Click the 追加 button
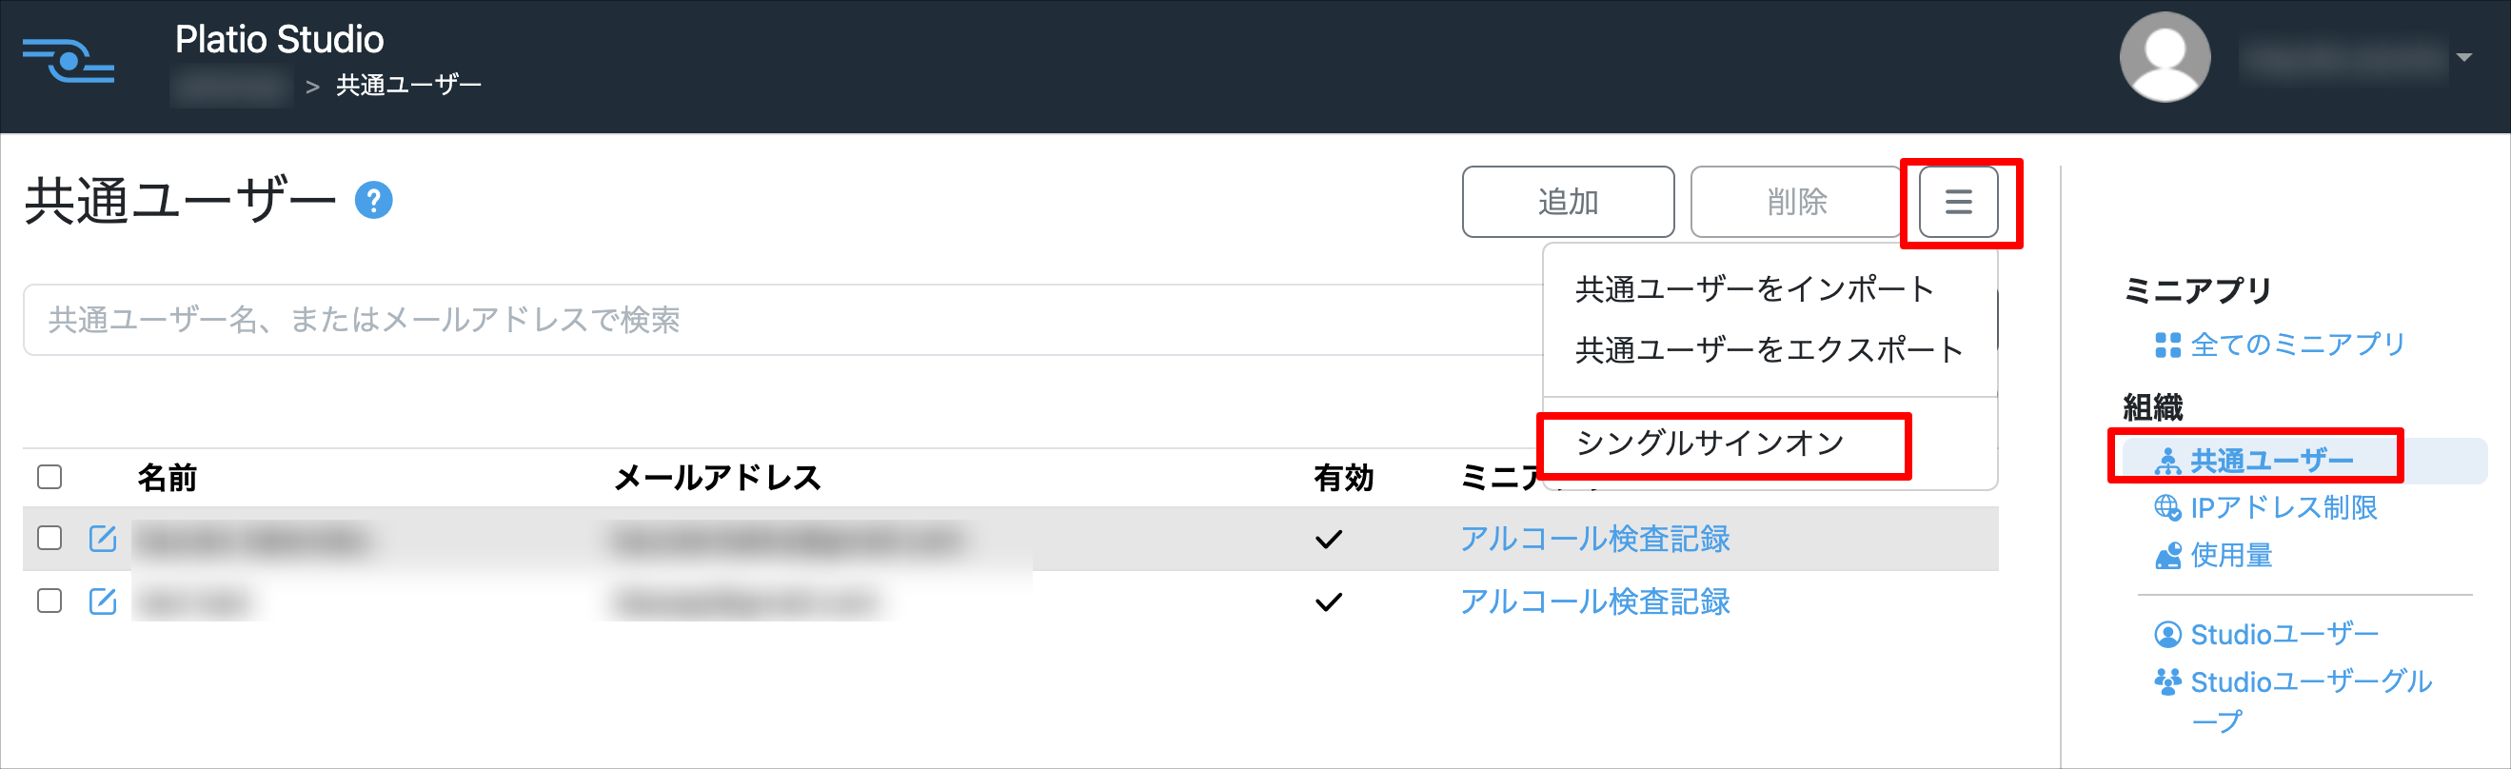Screen dimensions: 2511x769 coord(1569,202)
